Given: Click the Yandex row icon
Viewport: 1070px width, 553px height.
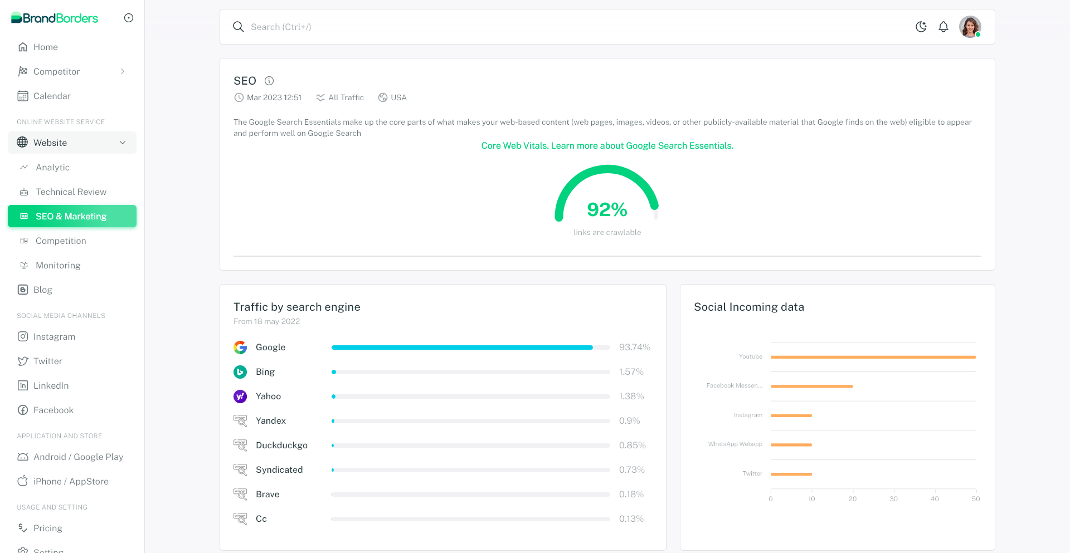Looking at the screenshot, I should [240, 421].
